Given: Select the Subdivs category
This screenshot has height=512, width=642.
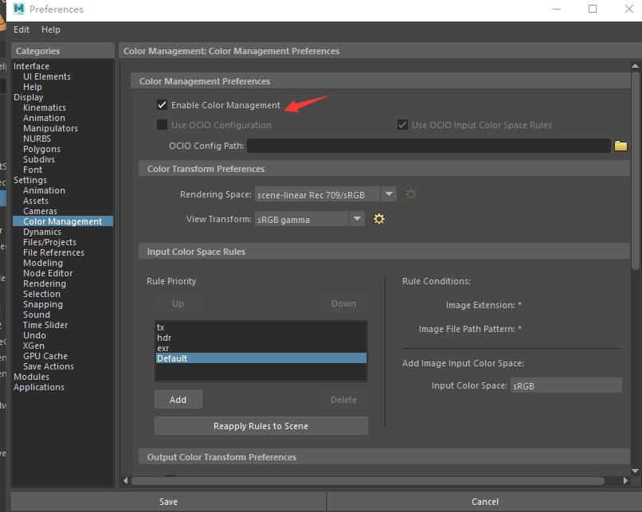Looking at the screenshot, I should coord(39,159).
